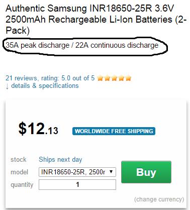The width and height of the screenshot is (190, 210).
Task: Click the $12.13 price text
Action: click(x=38, y=129)
